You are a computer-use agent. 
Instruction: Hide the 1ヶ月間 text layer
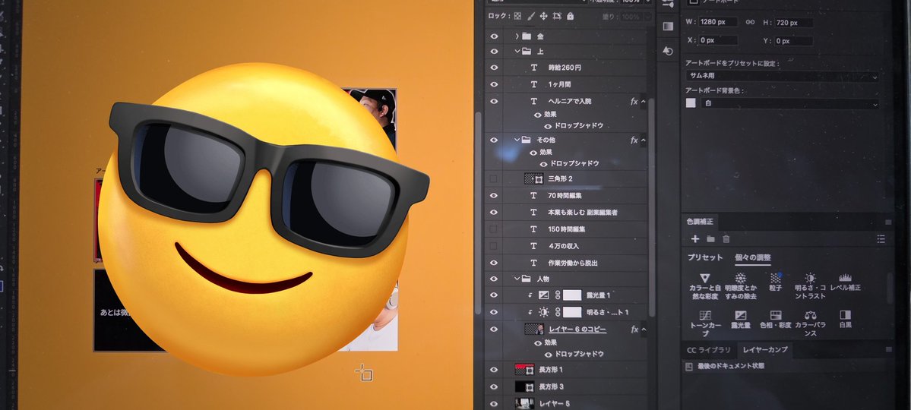point(494,84)
